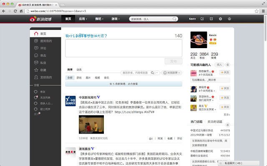Viewport: 267px width, 166px height.
Task: Filter the feed by 全部
Action: point(70,78)
